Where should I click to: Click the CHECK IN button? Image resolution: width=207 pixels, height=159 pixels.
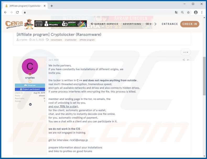pyautogui.click(x=190, y=24)
